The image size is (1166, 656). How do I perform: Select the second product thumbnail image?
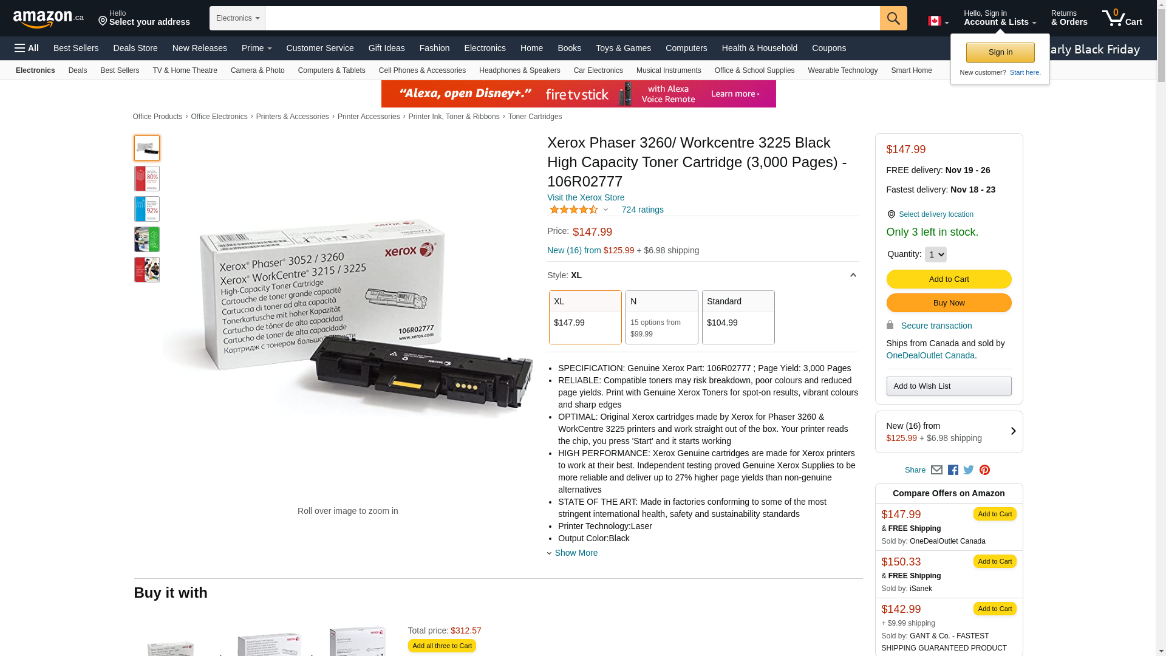point(147,179)
